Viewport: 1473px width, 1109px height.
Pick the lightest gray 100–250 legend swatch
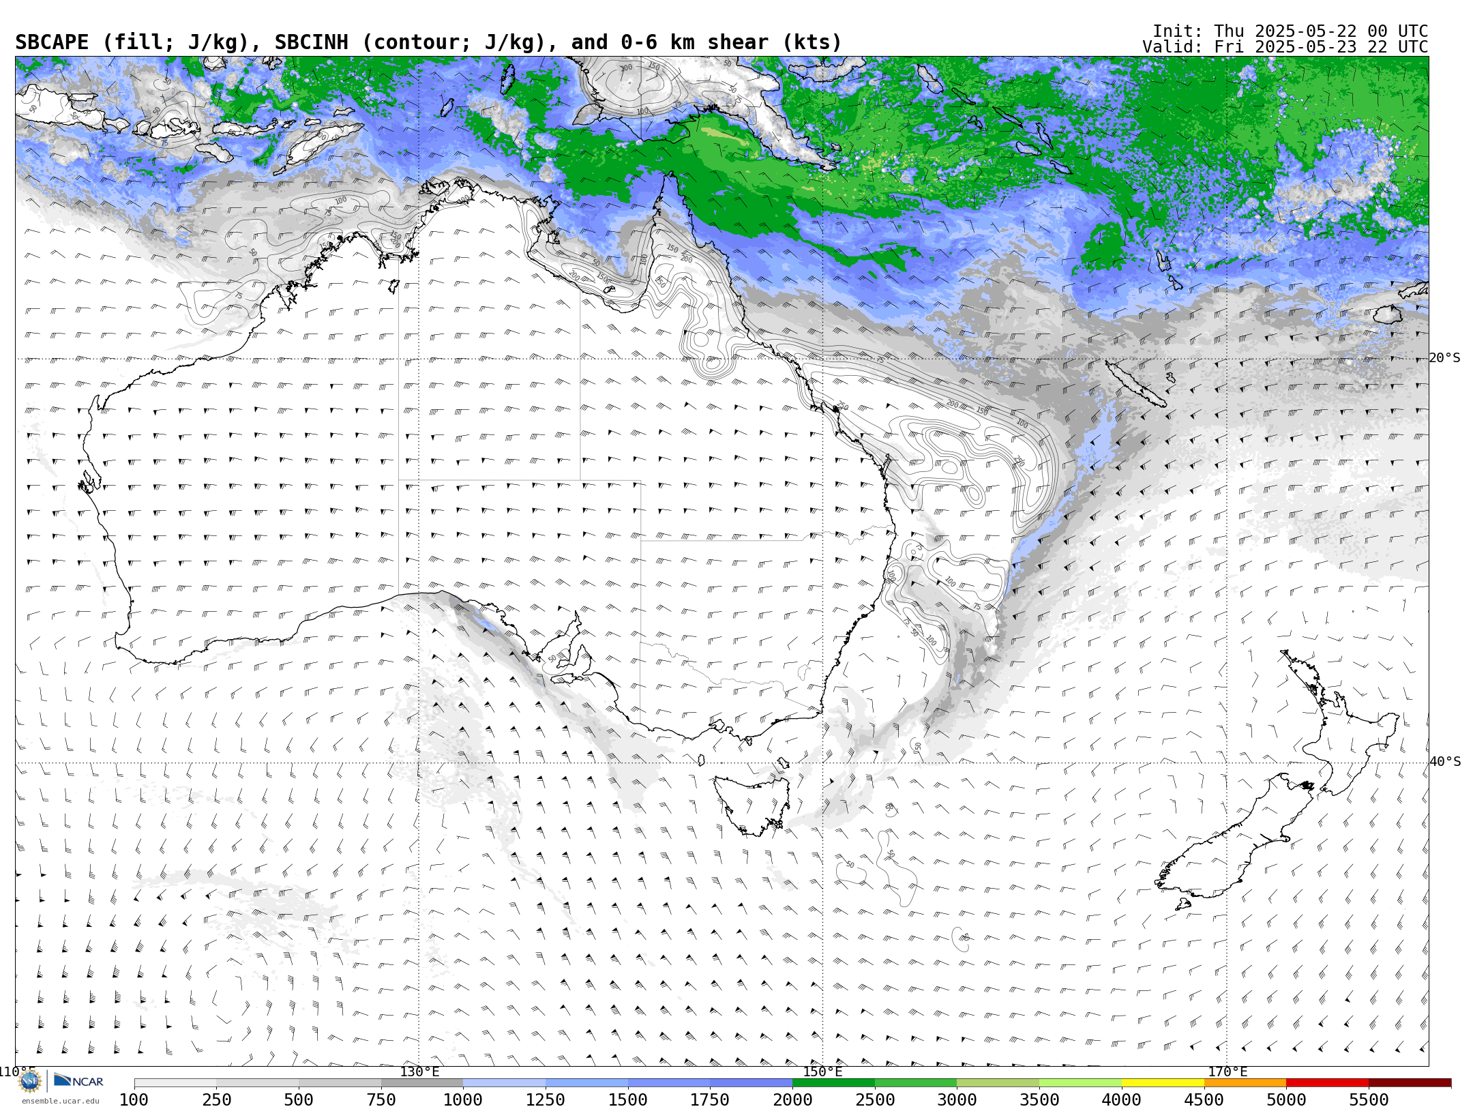175,1083
